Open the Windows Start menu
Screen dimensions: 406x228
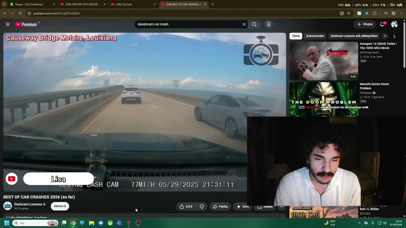(x=7, y=223)
